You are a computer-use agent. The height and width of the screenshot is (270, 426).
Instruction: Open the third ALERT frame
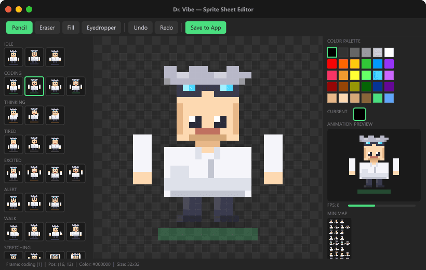(x=55, y=203)
